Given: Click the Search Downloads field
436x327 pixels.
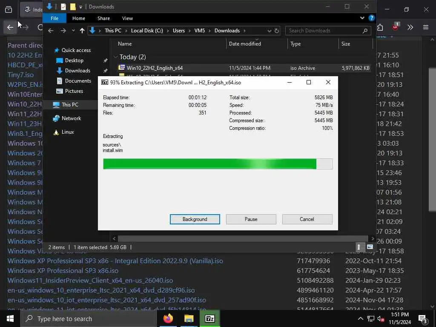Looking at the screenshot, I should click(328, 31).
